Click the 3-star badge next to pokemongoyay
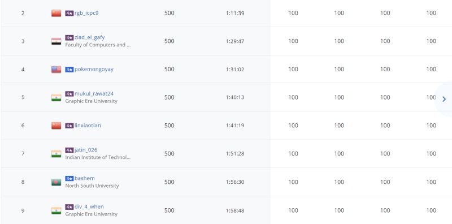The image size is (452, 224). click(x=69, y=69)
